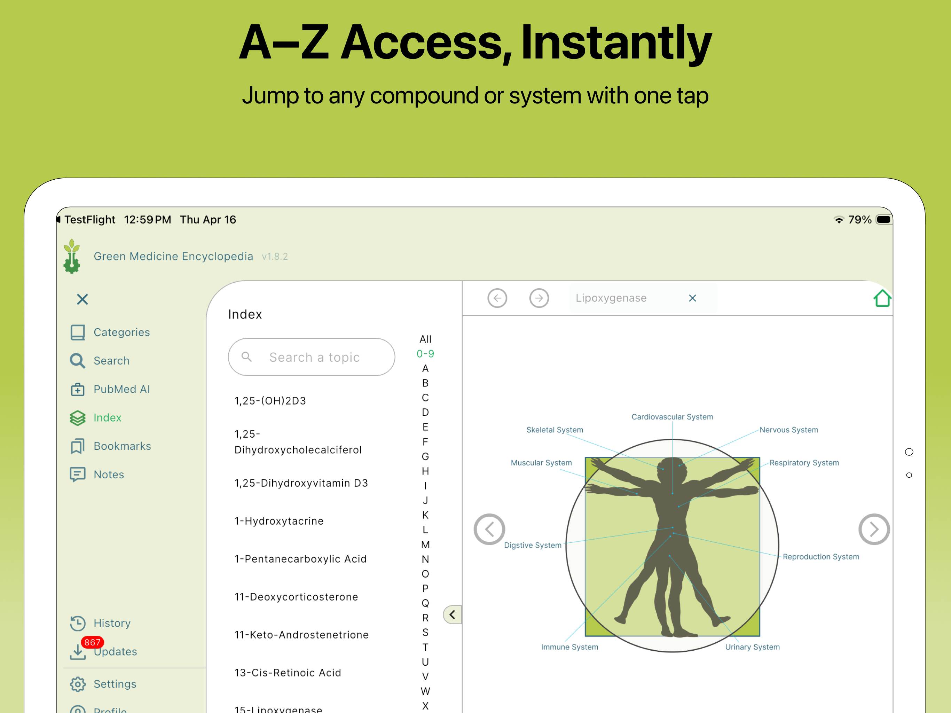Click the v1.8.2 version label

[275, 256]
